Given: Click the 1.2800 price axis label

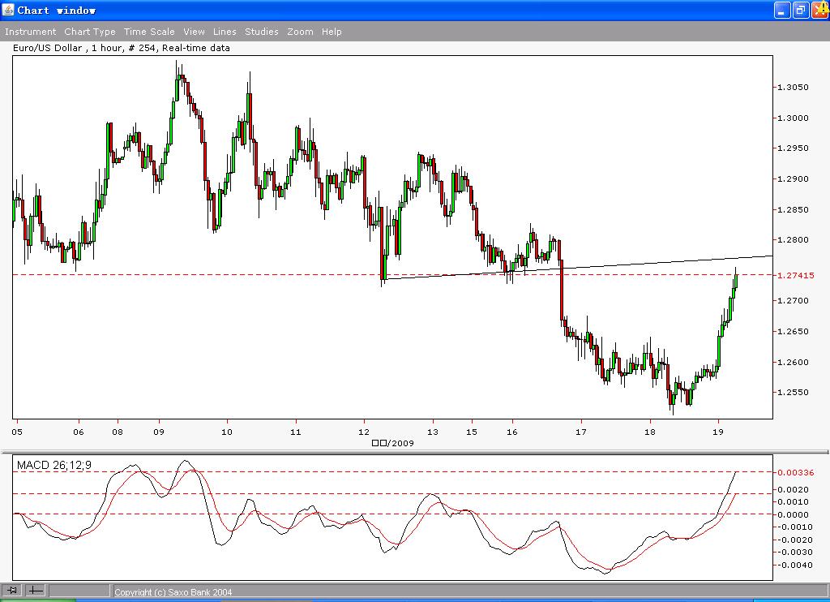Looking at the screenshot, I should [793, 239].
